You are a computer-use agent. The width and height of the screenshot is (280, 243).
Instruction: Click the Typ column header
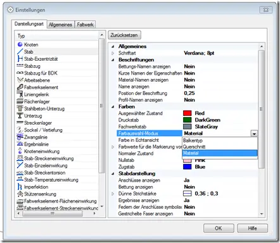(x=57, y=36)
